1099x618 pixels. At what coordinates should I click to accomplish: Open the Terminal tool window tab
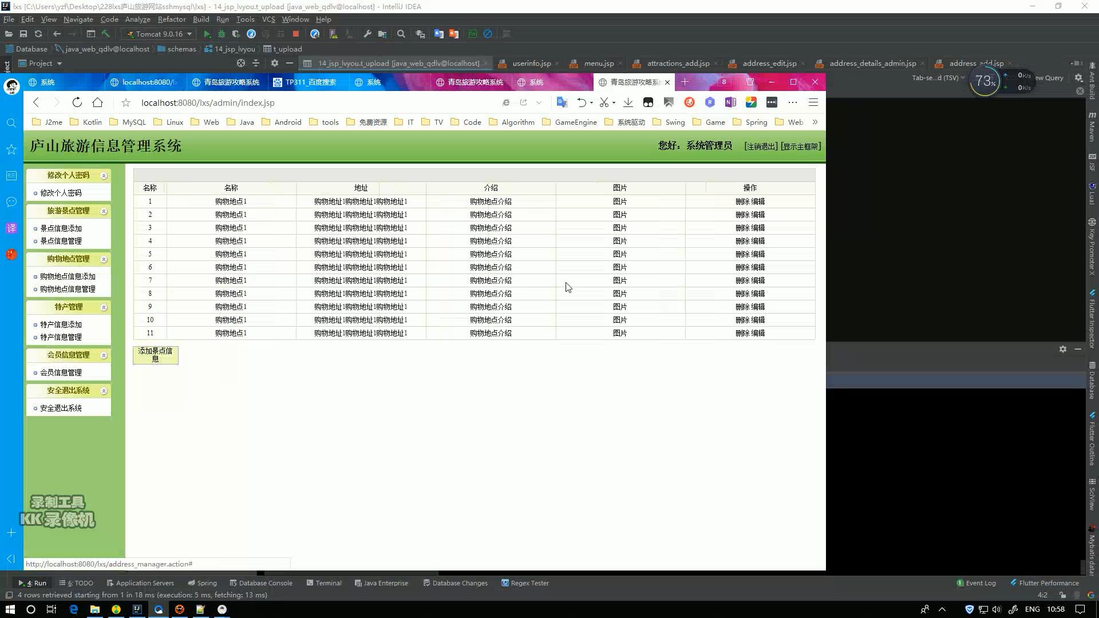click(324, 583)
